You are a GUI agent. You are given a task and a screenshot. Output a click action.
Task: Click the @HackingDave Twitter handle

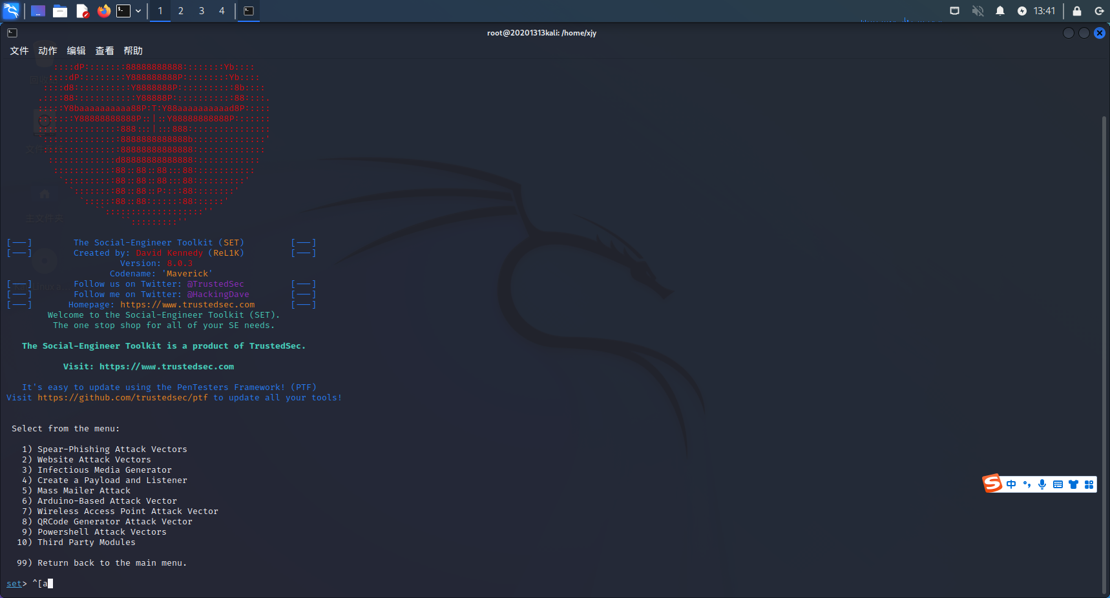coord(218,294)
